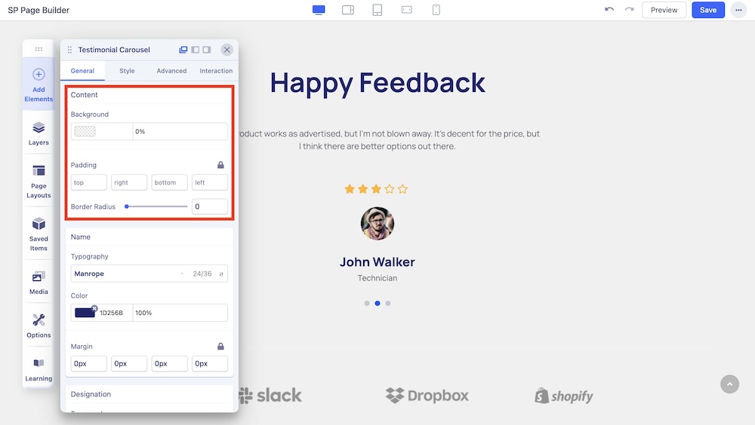Open Page Layouts from sidebar

(x=39, y=181)
